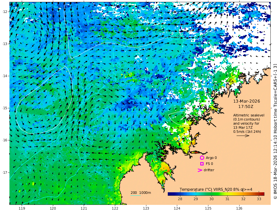
Task: Click the '(0.1m contours)' caption line
Action: click(x=246, y=119)
